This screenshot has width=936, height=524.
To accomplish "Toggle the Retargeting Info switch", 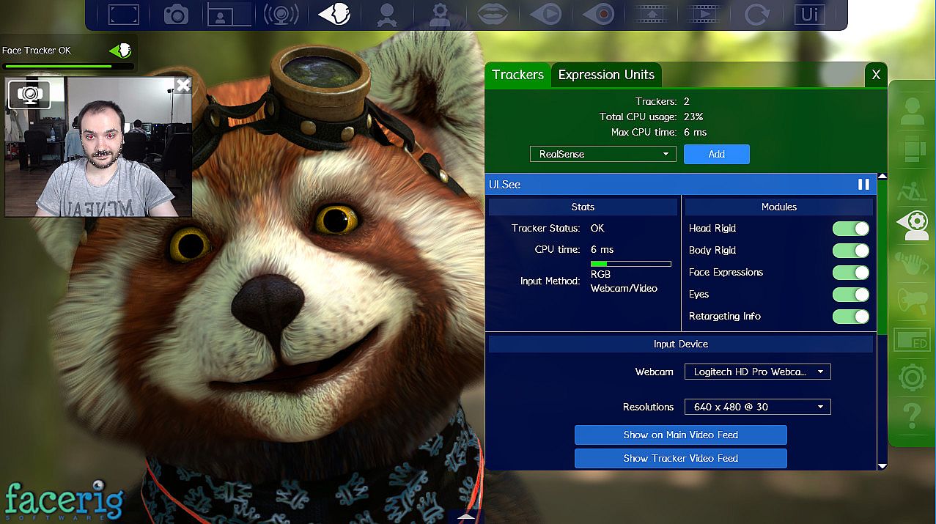I will point(851,317).
